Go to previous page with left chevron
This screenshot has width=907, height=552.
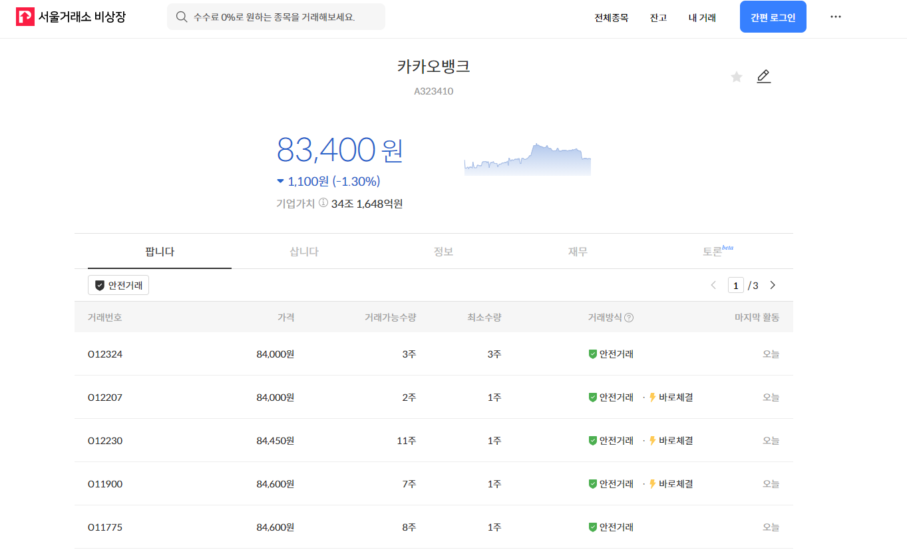(713, 285)
